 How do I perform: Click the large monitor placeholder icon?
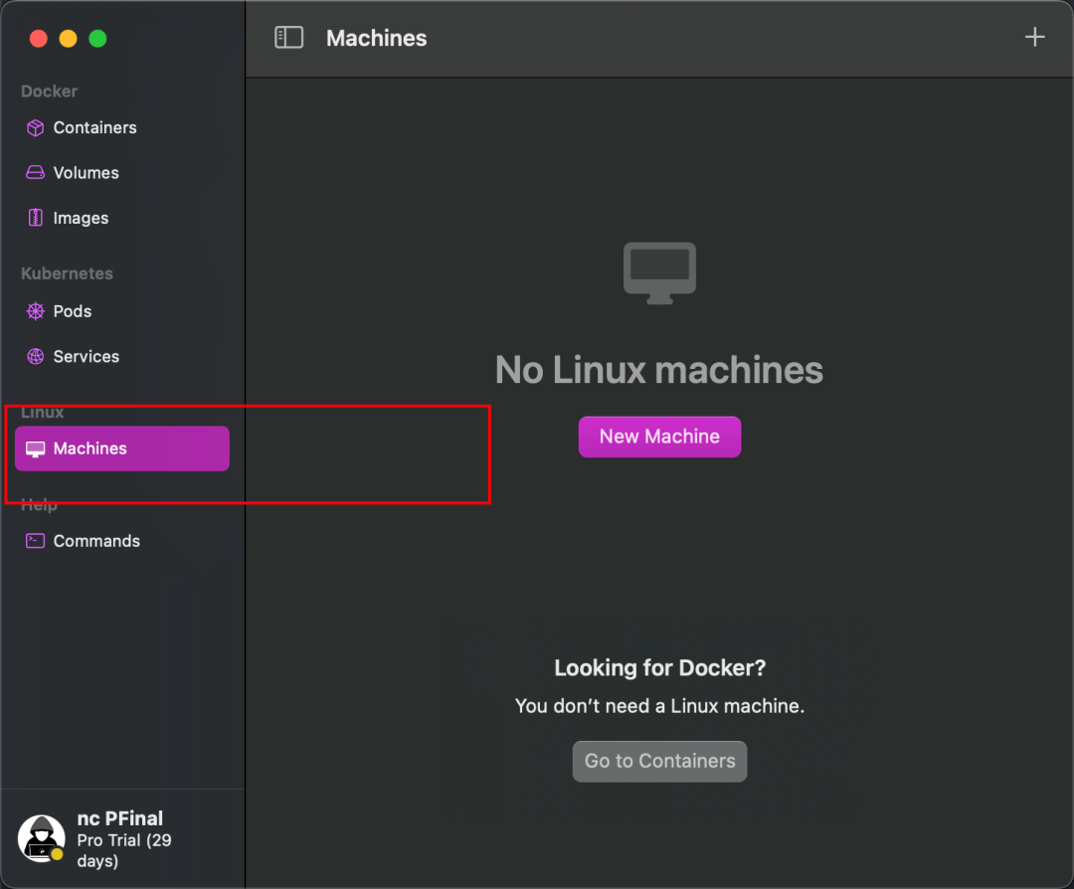click(x=659, y=272)
